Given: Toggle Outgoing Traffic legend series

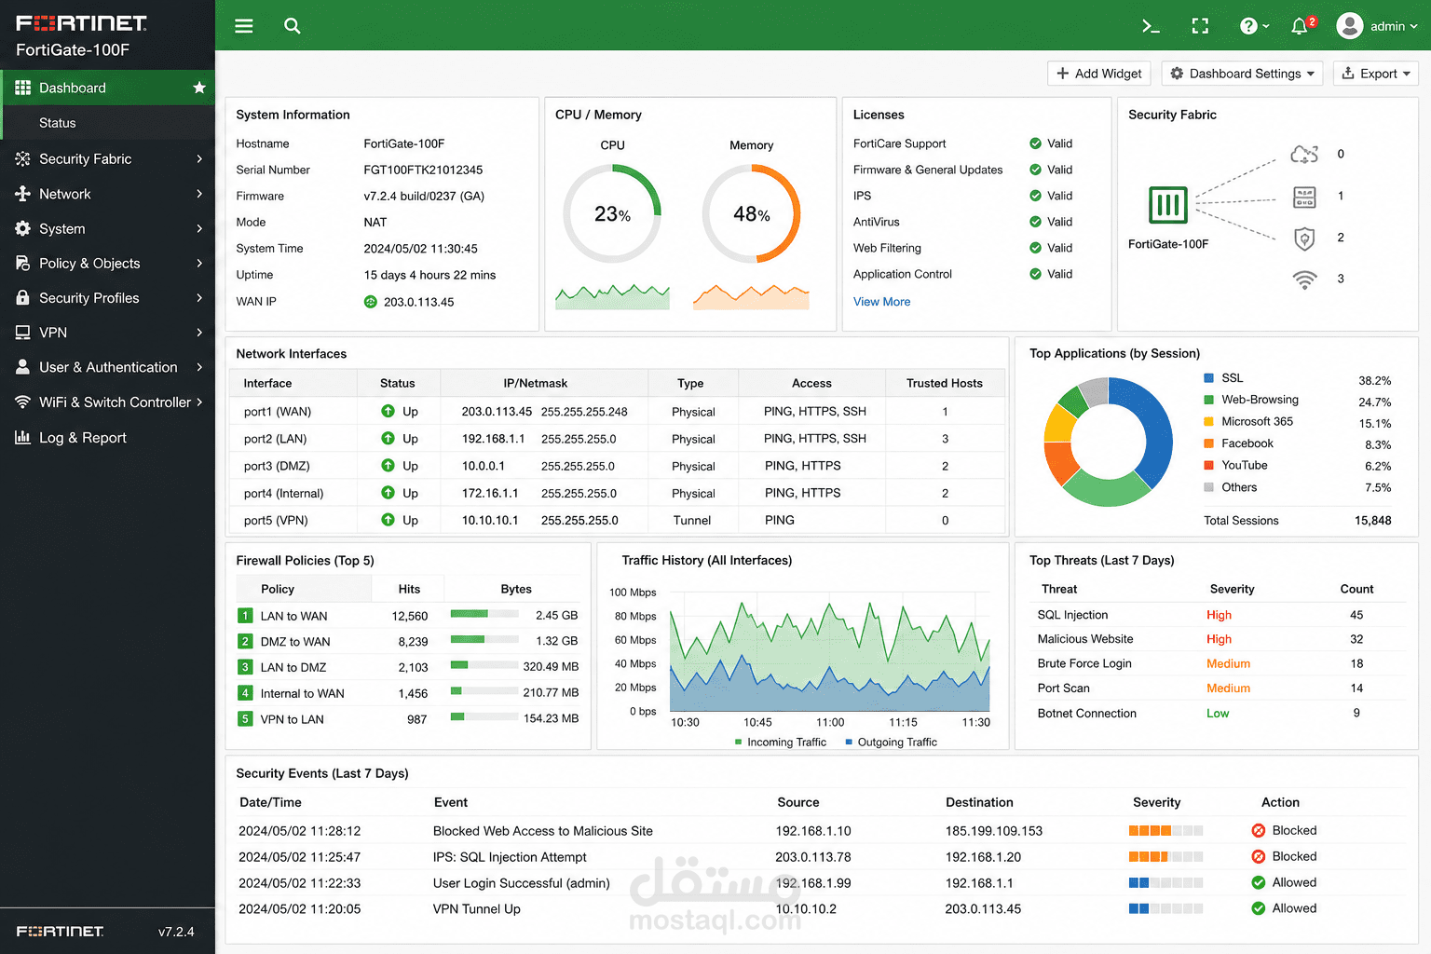Looking at the screenshot, I should [x=891, y=743].
